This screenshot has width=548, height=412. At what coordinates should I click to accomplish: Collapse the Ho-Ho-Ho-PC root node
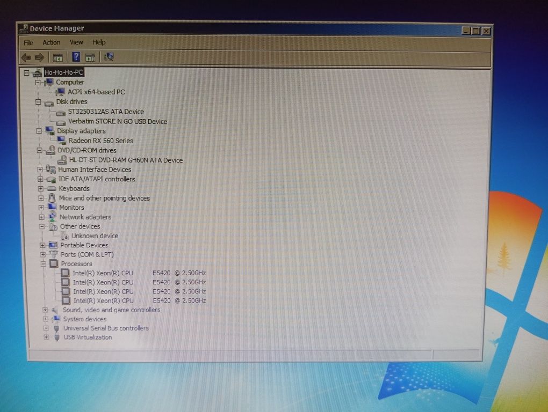(x=26, y=73)
